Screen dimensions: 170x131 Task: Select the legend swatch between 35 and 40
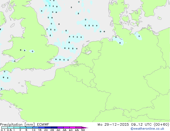tap(66, 128)
